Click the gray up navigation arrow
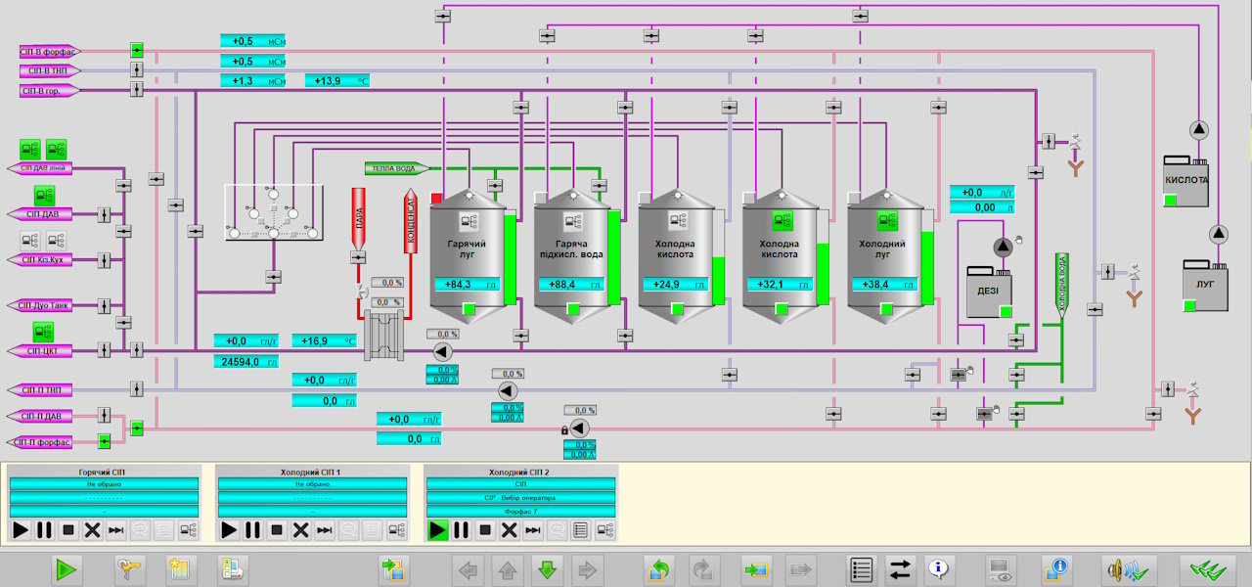Viewport: 1252px width, 587px height. 508,568
